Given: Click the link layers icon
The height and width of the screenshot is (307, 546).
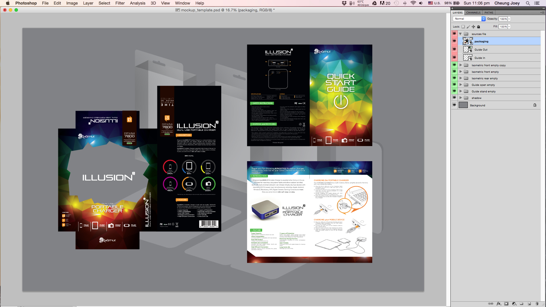Looking at the screenshot, I should coord(491,304).
